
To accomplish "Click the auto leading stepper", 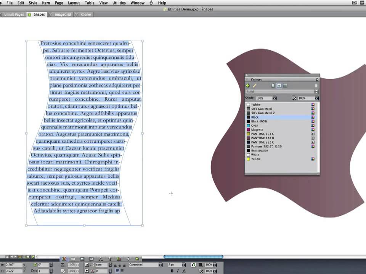I will pos(110,265).
